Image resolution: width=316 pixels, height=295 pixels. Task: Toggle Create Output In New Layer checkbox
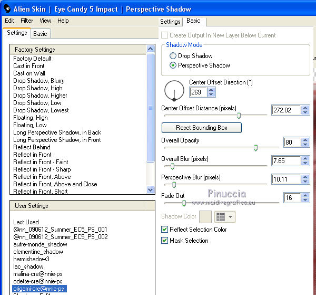pyautogui.click(x=164, y=35)
